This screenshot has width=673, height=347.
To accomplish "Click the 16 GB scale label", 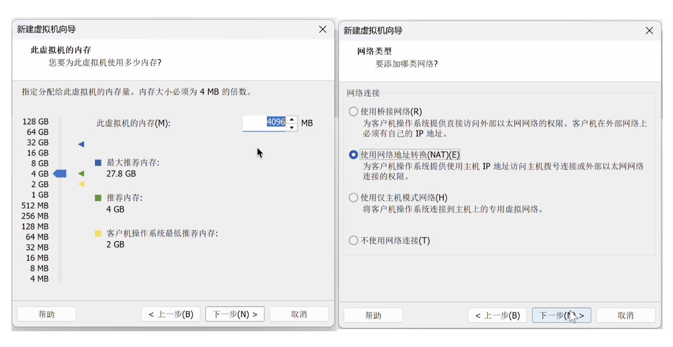I will 38,153.
